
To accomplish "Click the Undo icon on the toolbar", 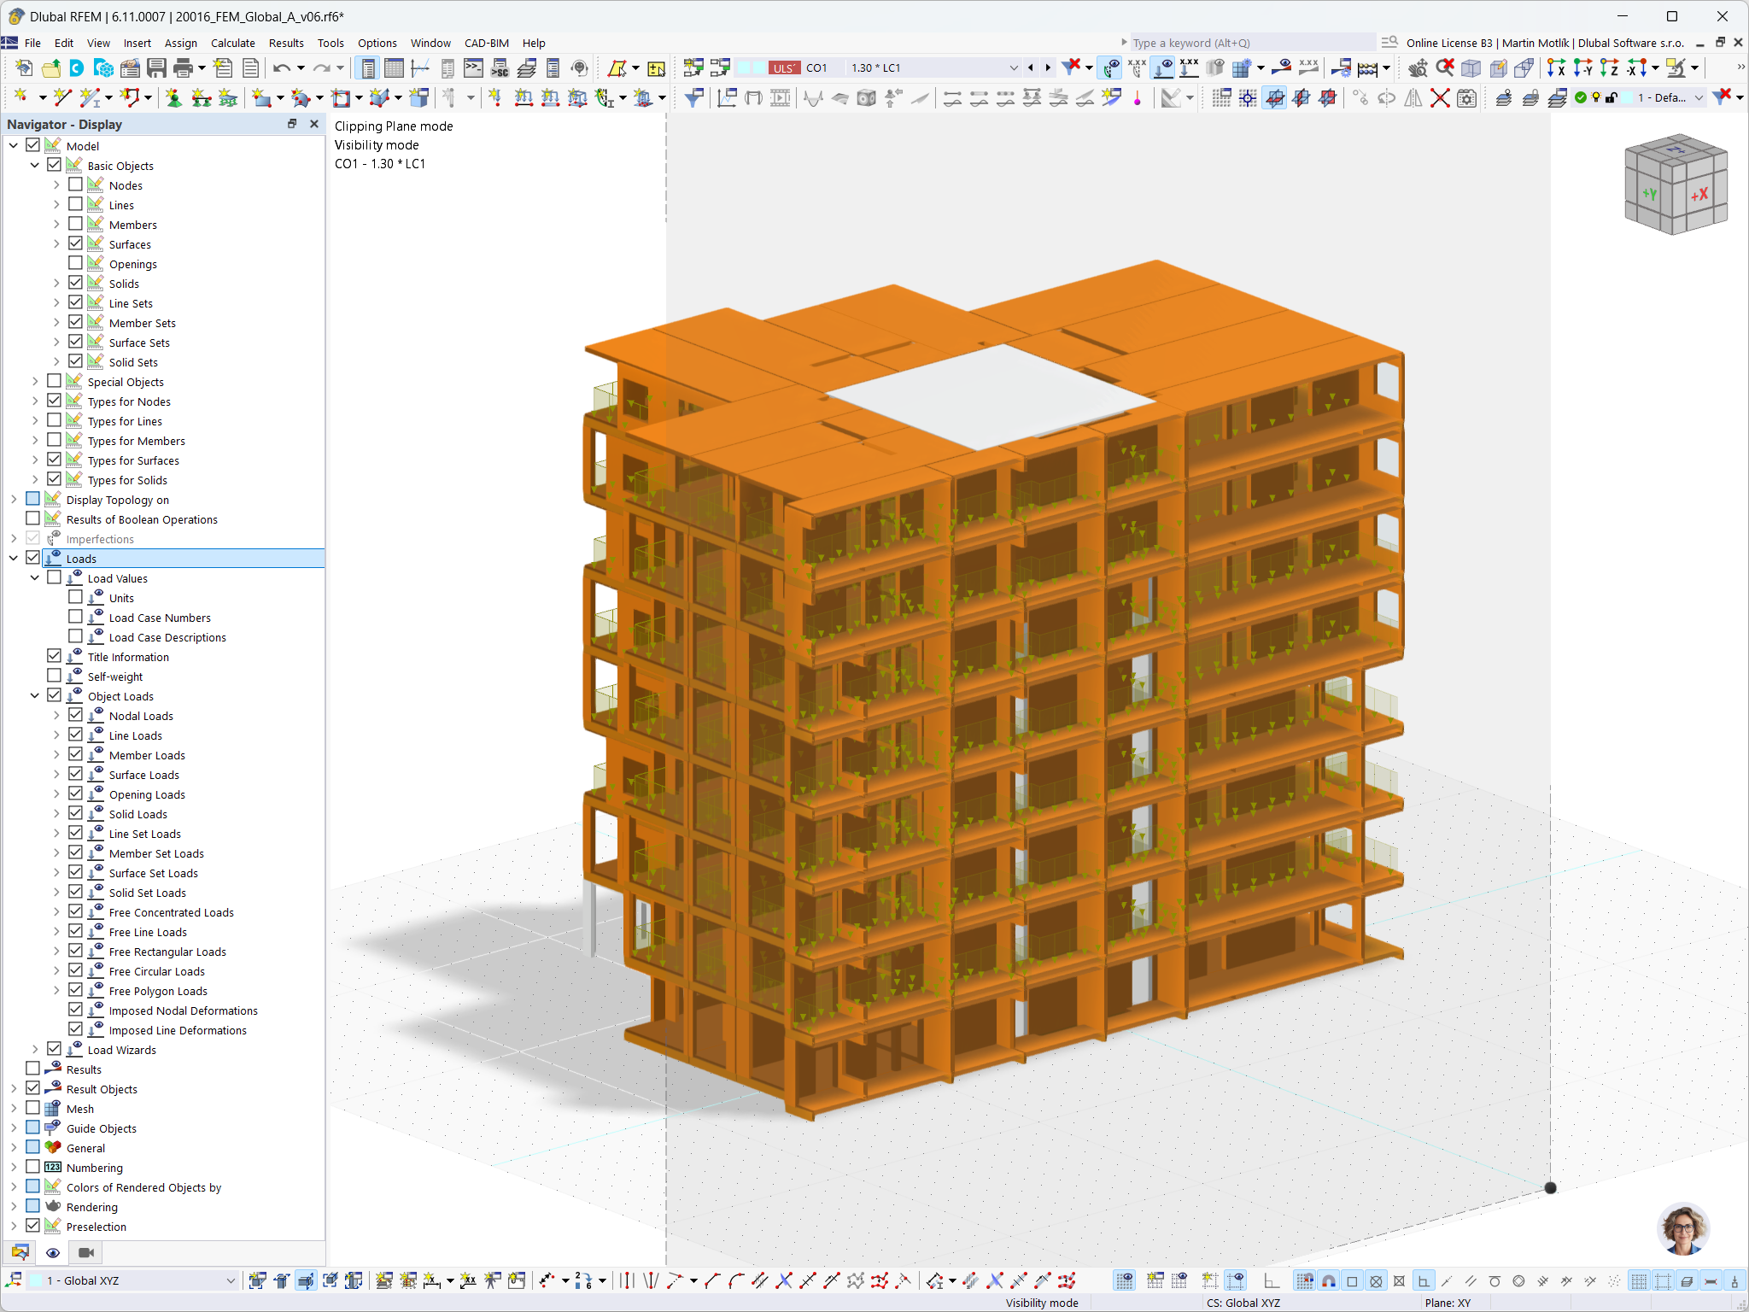I will click(x=282, y=68).
